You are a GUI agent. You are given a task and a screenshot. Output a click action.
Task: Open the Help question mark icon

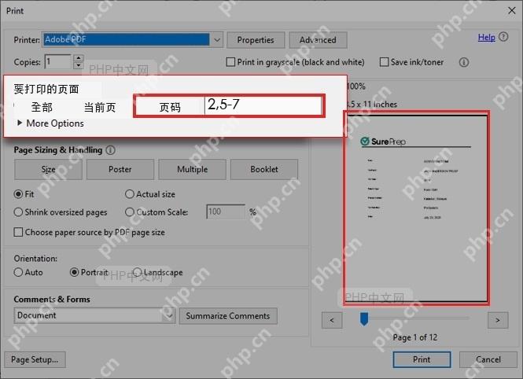[503, 37]
